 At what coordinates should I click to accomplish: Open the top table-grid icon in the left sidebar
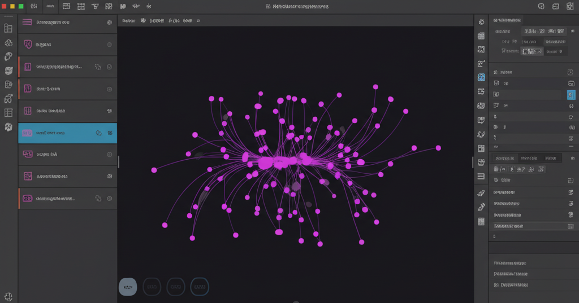[8, 28]
